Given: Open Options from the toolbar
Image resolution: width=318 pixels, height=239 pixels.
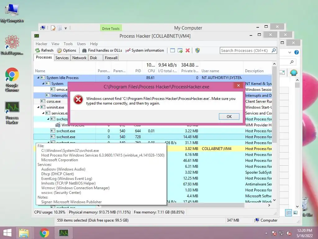Looking at the screenshot, I should point(66,50).
